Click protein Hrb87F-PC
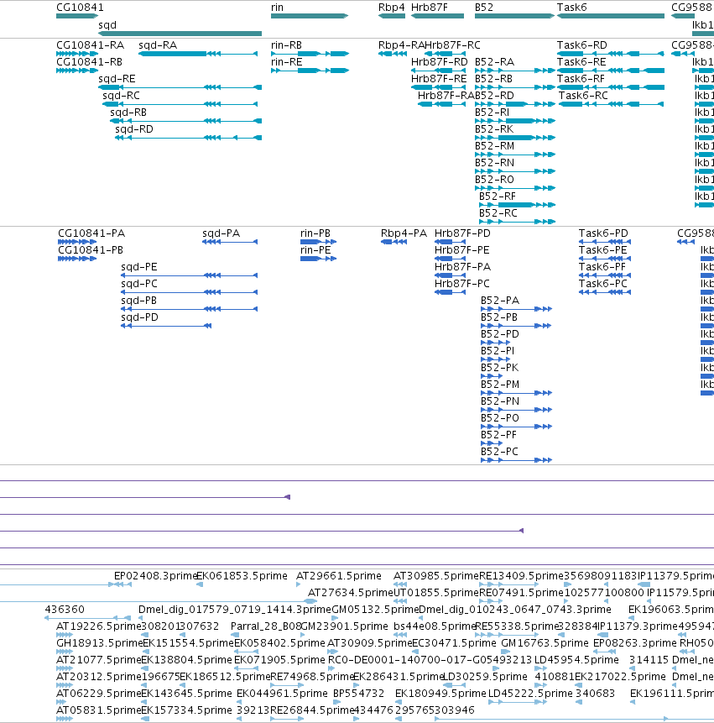The height and width of the screenshot is (723, 714). click(450, 292)
